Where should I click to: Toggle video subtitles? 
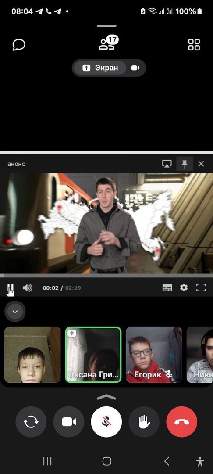(x=167, y=288)
